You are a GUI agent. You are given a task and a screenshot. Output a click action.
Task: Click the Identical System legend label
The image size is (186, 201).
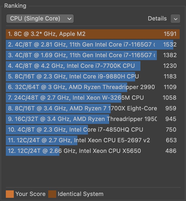81,194
